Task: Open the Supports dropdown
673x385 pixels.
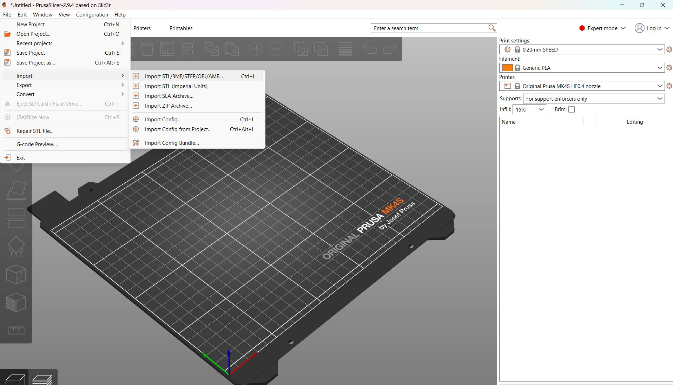Action: coord(659,99)
